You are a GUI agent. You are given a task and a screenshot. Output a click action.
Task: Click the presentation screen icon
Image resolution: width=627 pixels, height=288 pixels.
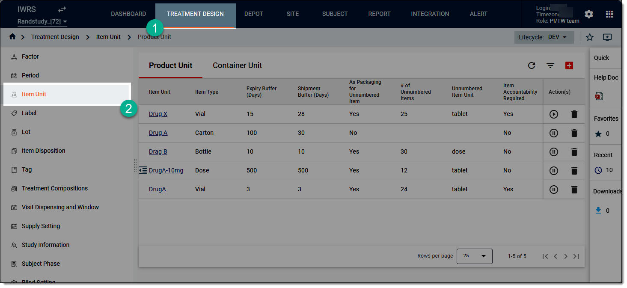coord(607,37)
